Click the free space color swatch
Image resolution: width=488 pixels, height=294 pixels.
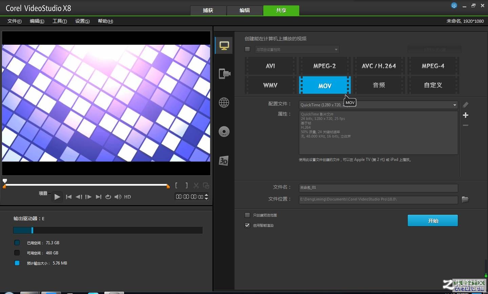[17, 253]
